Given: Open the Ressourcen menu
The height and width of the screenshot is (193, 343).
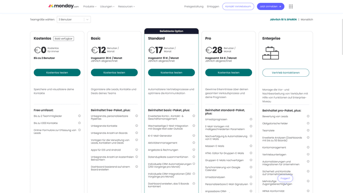Looking at the screenshot, I should [126, 7].
